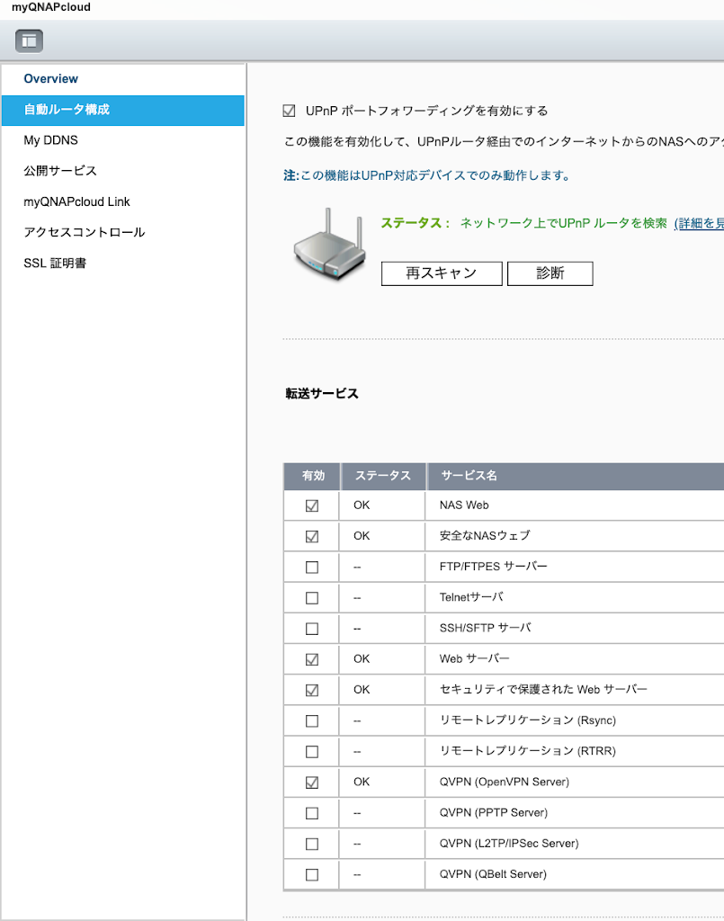This screenshot has height=921, width=724.
Task: Uncheck the 安全なNASウェブ checkbox
Action: (312, 536)
